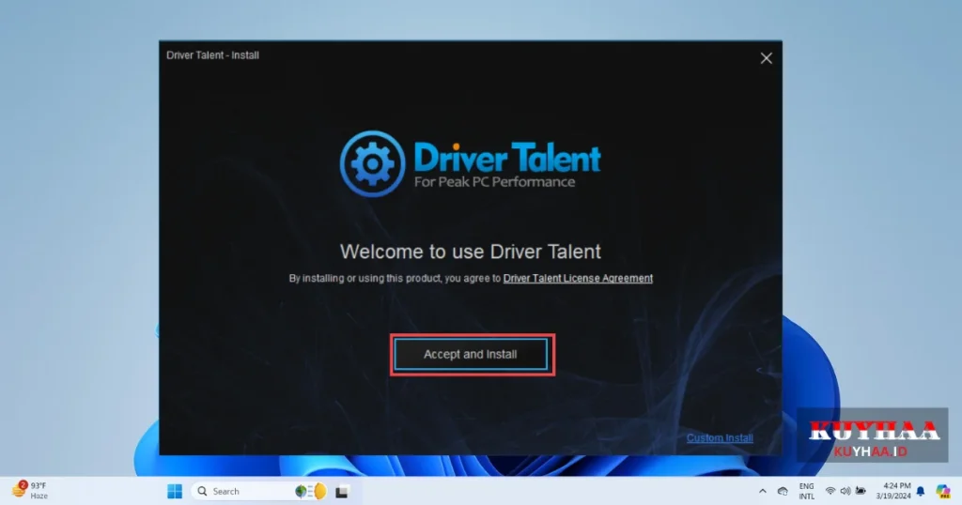Open the clock showing 4:24 PM

point(893,491)
